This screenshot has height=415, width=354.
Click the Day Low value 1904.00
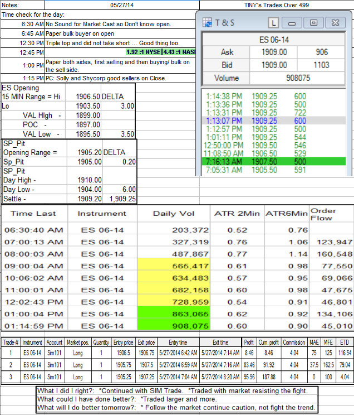[90, 190]
